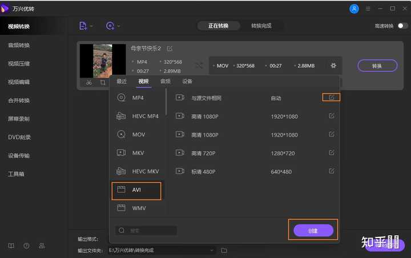Toggle the high-speed conversion switch
This screenshot has width=411, height=258.
point(402,26)
